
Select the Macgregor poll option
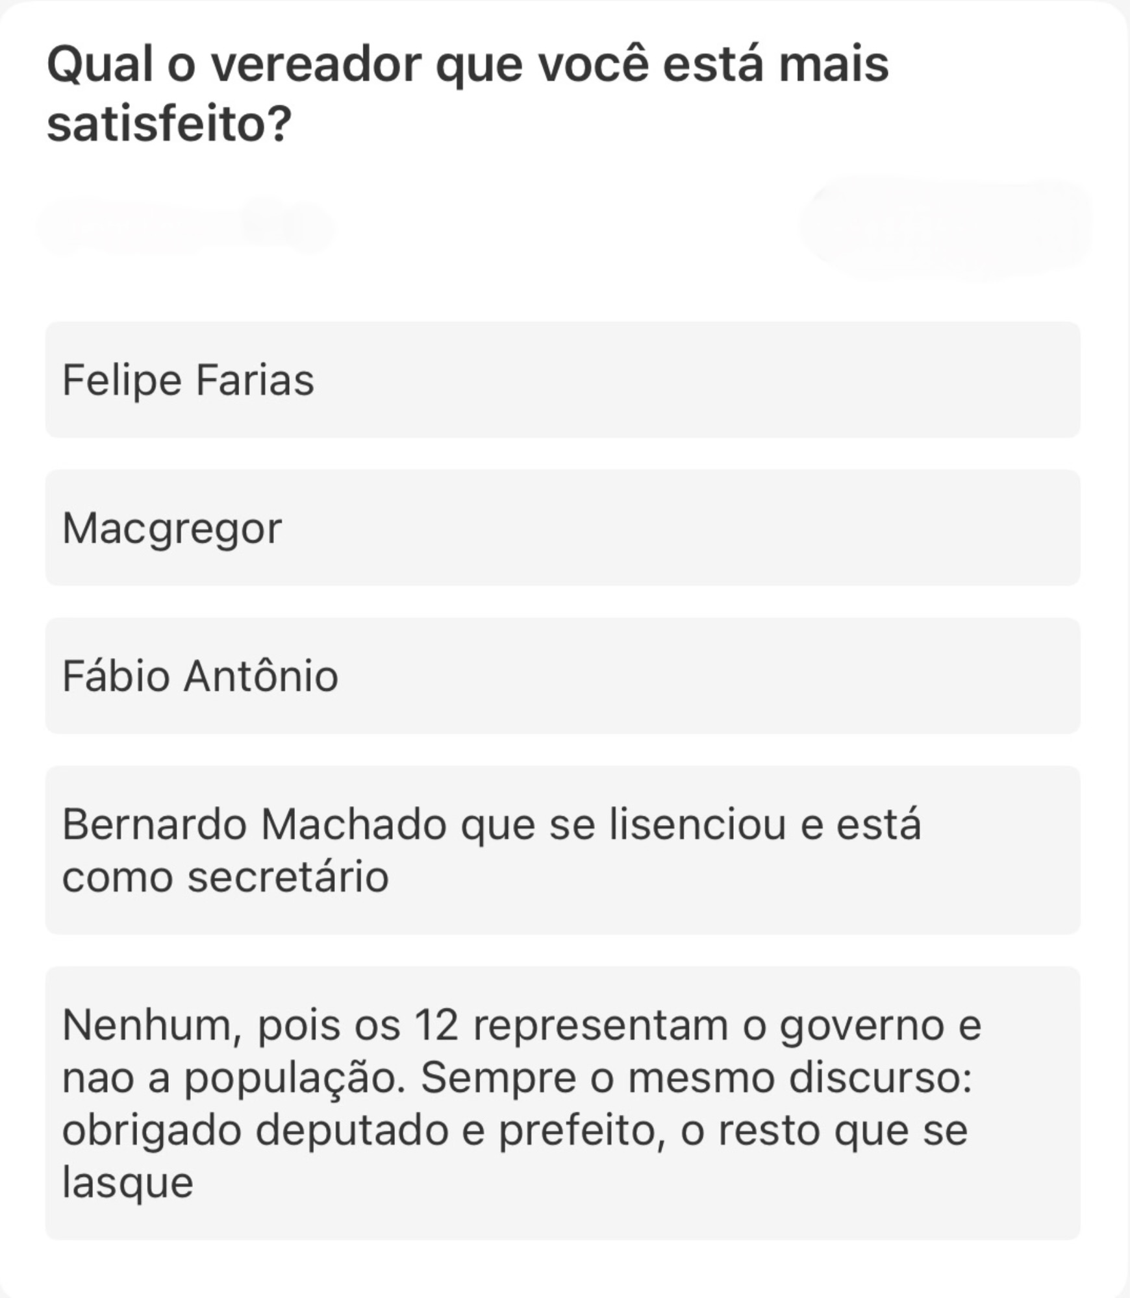pos(562,528)
